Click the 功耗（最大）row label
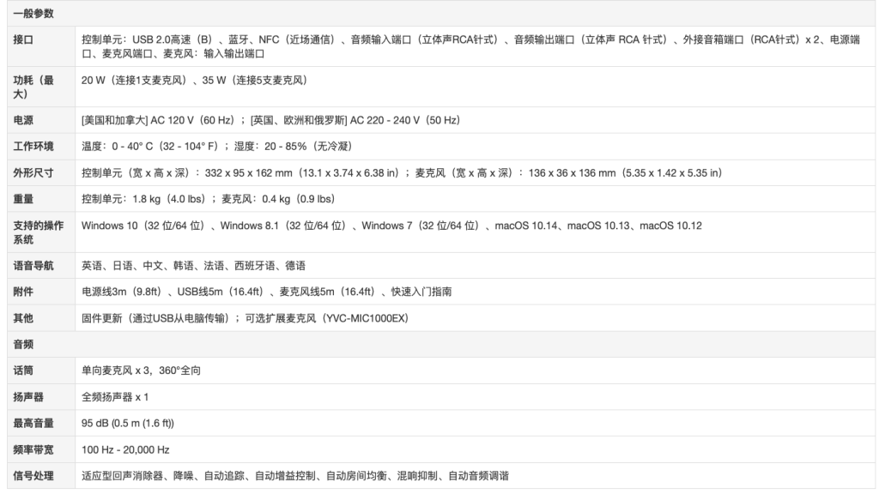The width and height of the screenshot is (879, 494). tap(30, 83)
